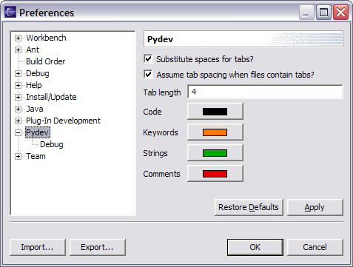Screen dimensions: 353x267
Task: Select Build Order in preferences tree
Action: tap(46, 61)
